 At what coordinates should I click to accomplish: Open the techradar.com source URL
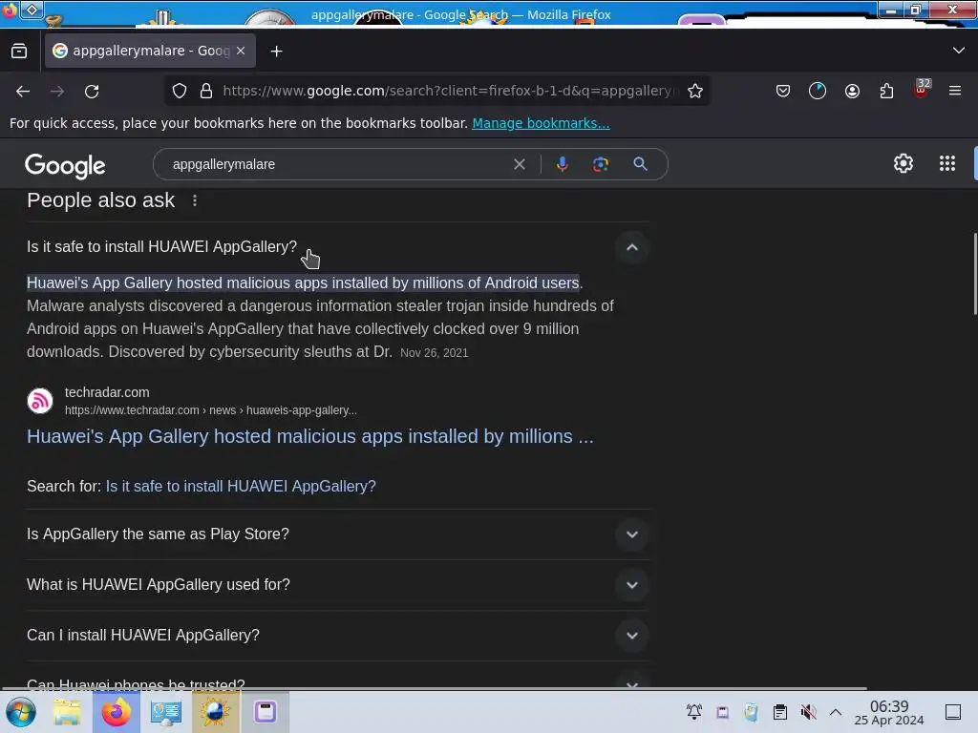[211, 410]
